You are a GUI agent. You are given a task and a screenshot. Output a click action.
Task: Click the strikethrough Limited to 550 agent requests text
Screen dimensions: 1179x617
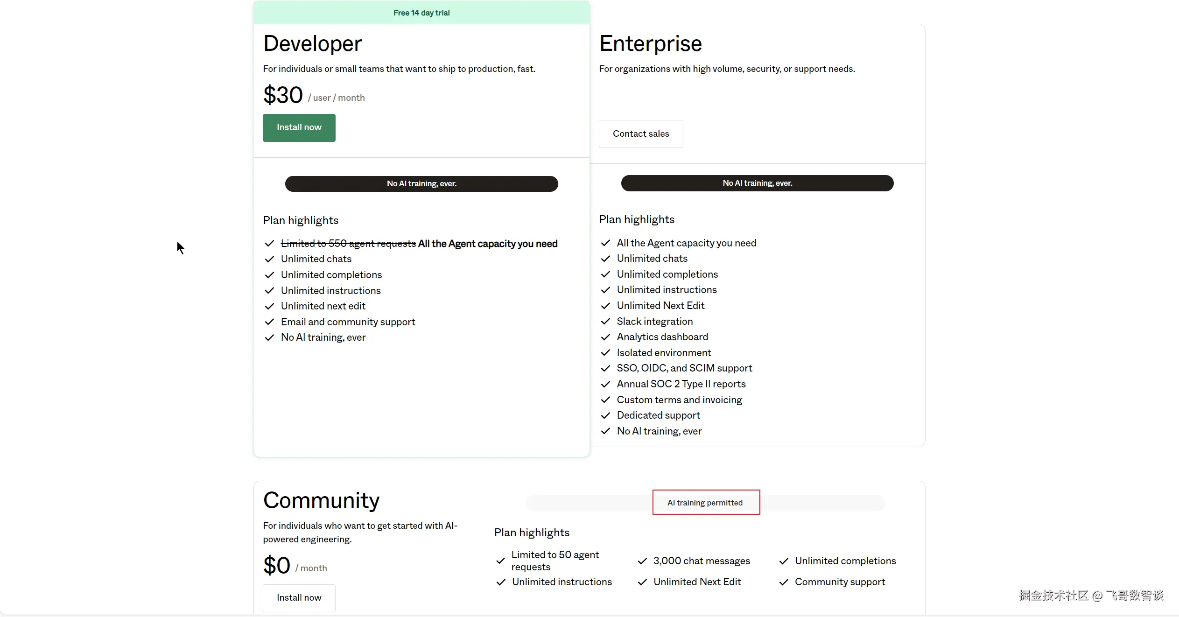348,244
